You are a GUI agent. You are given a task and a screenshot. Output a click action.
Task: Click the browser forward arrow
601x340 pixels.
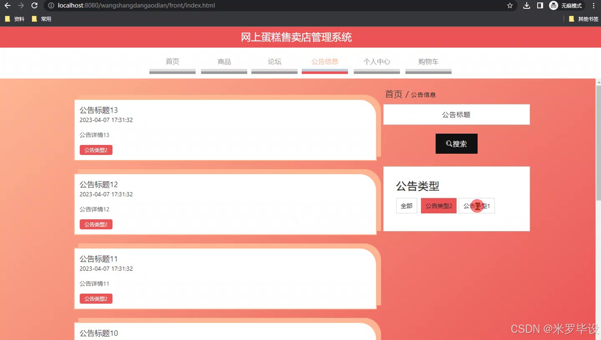(x=21, y=6)
